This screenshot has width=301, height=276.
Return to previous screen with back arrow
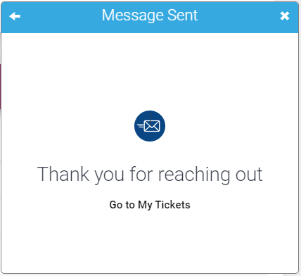pyautogui.click(x=15, y=16)
